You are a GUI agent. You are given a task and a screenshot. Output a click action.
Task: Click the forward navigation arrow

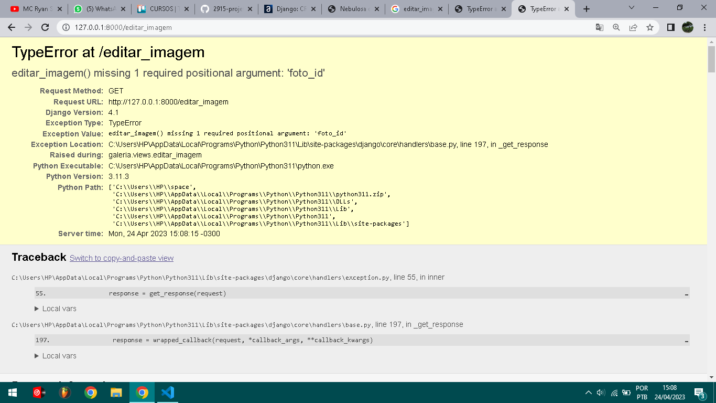tap(28, 27)
